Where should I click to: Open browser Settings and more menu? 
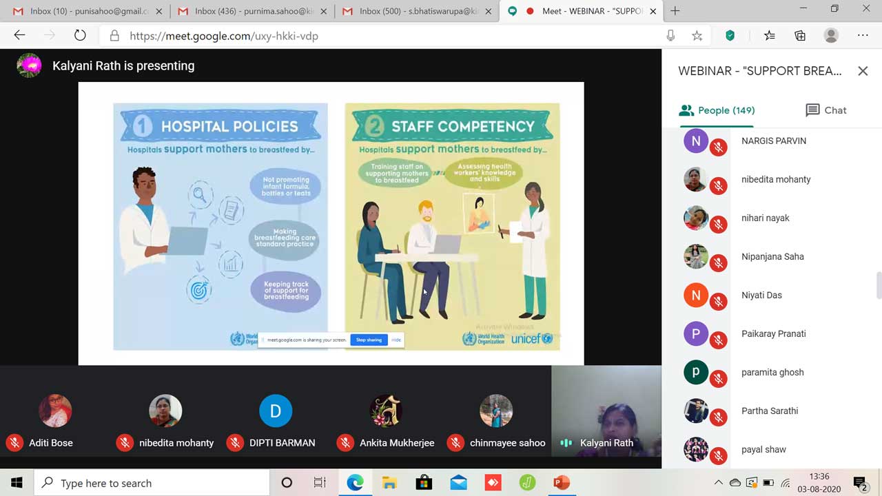pos(863,36)
